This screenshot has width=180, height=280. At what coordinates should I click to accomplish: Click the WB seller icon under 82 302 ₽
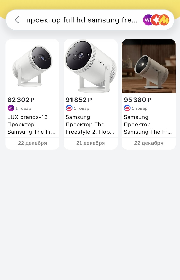11,108
